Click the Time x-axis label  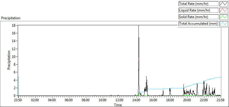coord(118,105)
